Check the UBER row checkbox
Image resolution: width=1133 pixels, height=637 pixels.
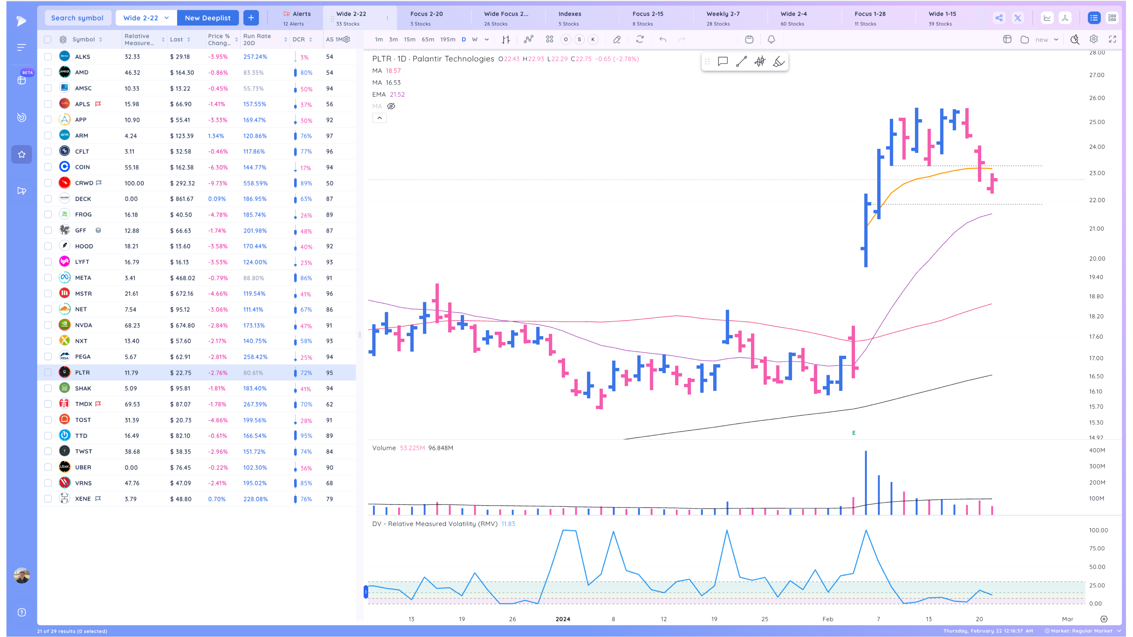(47, 467)
